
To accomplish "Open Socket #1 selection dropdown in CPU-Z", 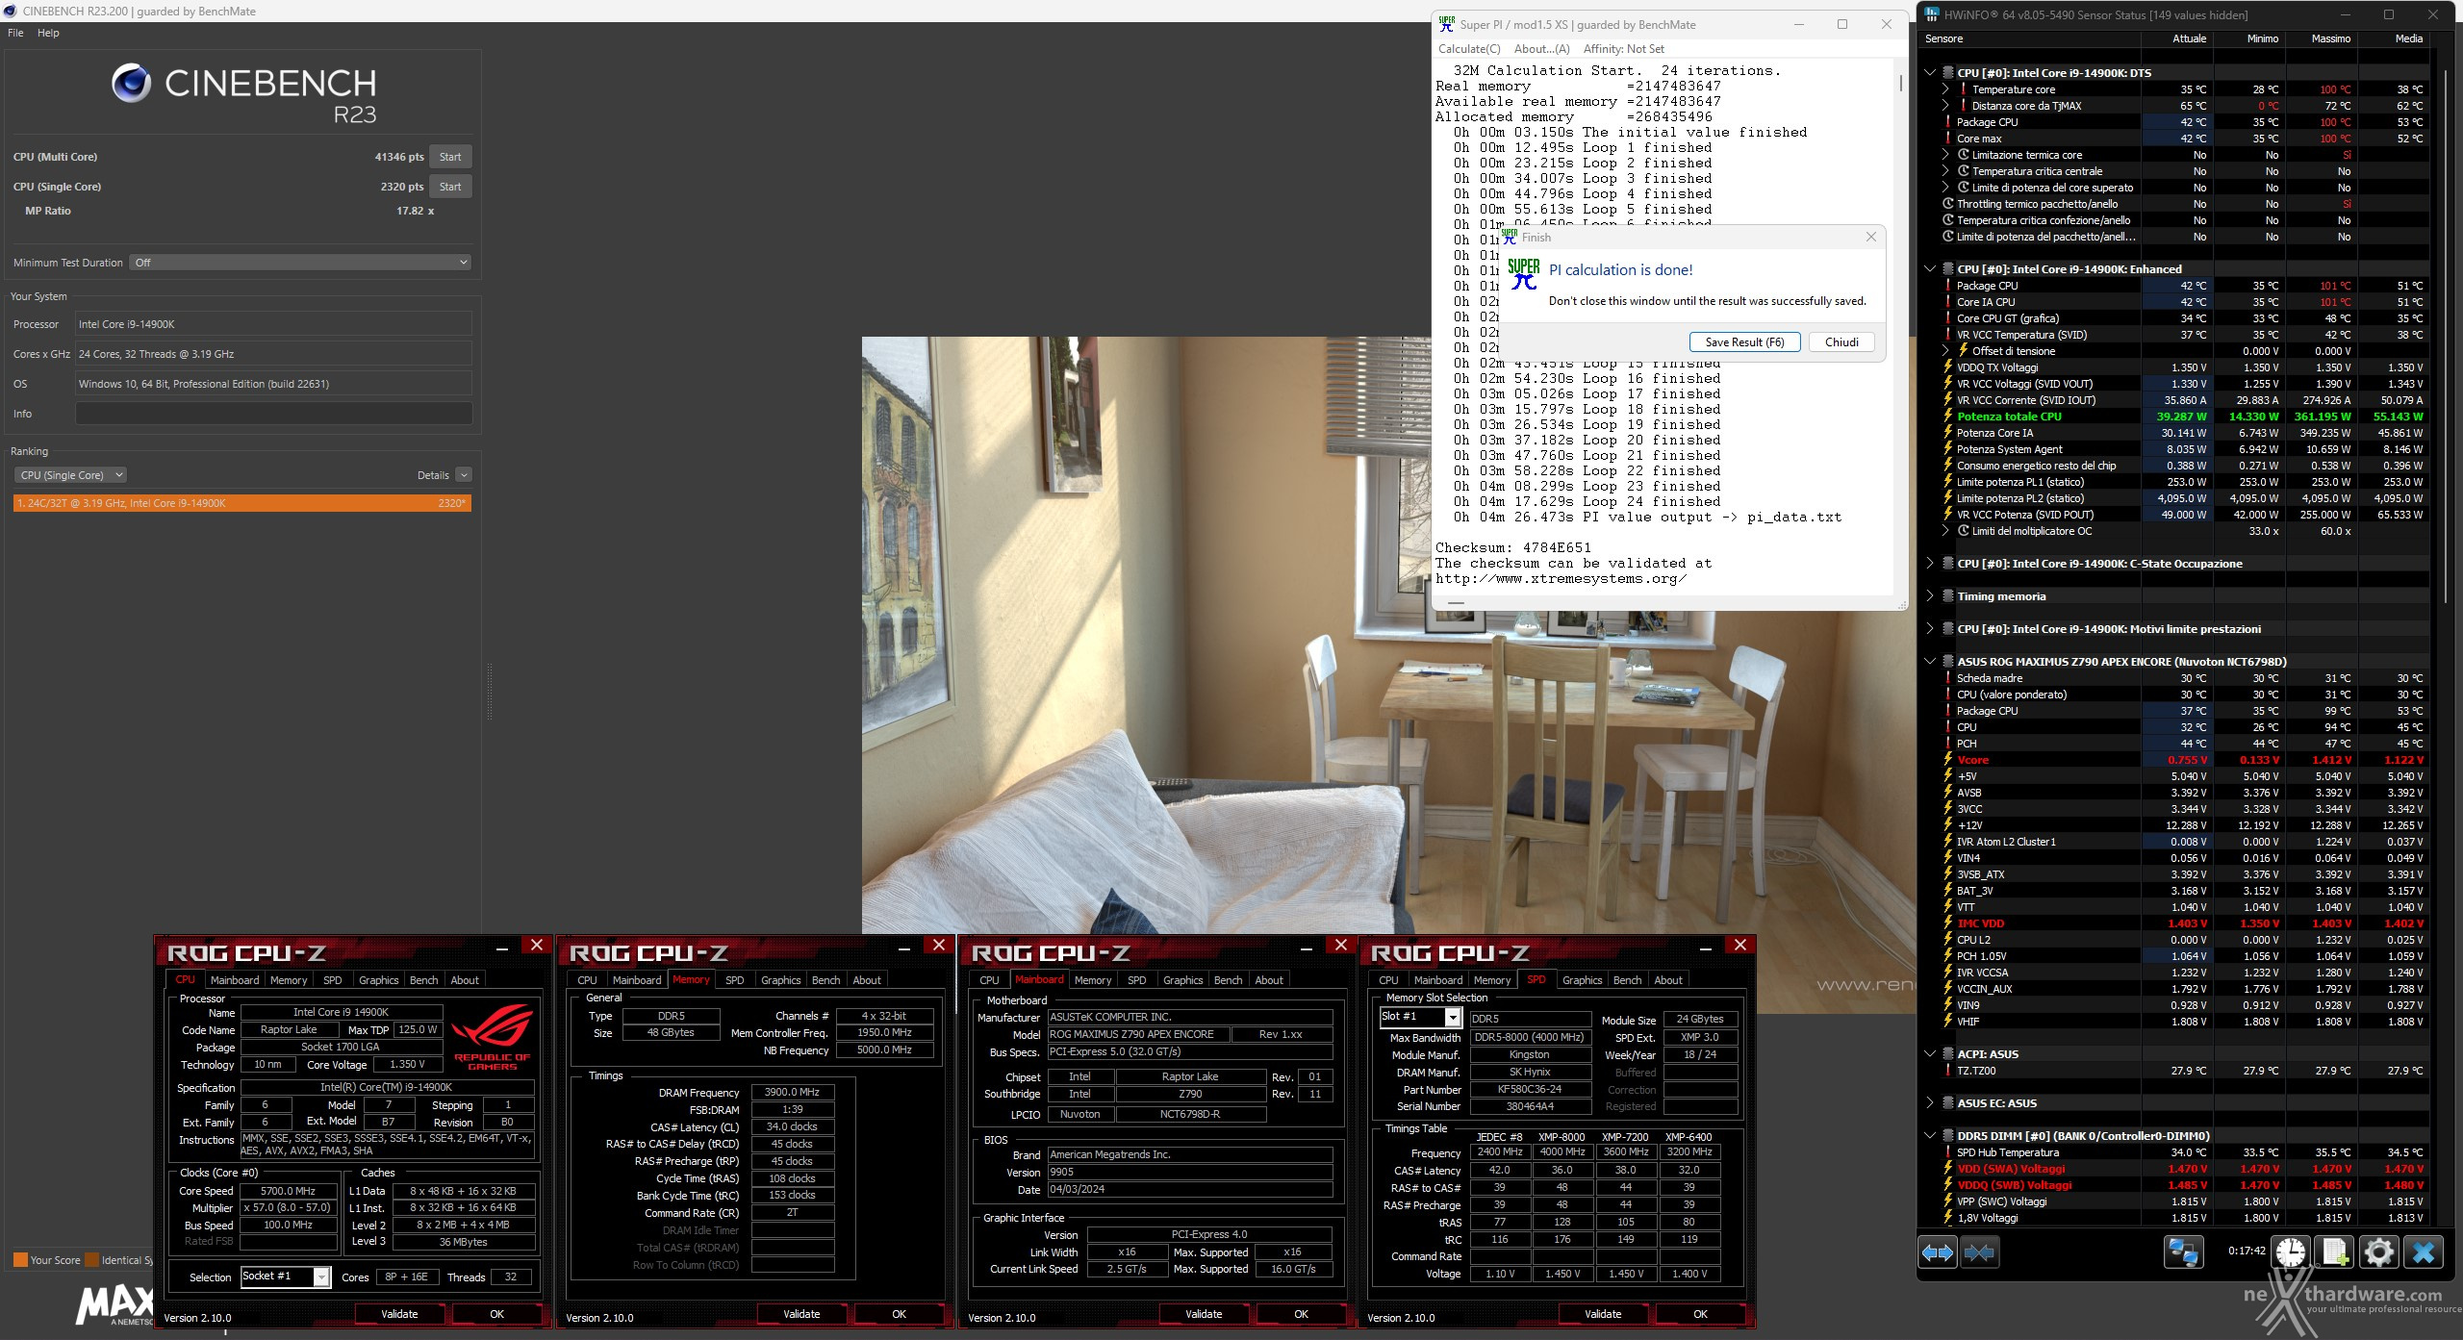I will [286, 1277].
